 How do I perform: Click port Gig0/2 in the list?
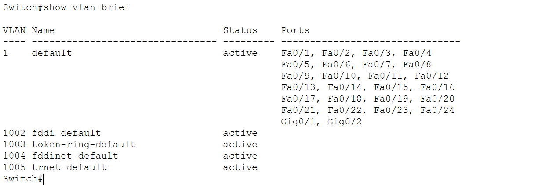pyautogui.click(x=345, y=122)
